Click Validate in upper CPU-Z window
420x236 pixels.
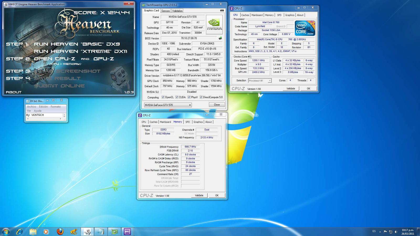point(291,88)
